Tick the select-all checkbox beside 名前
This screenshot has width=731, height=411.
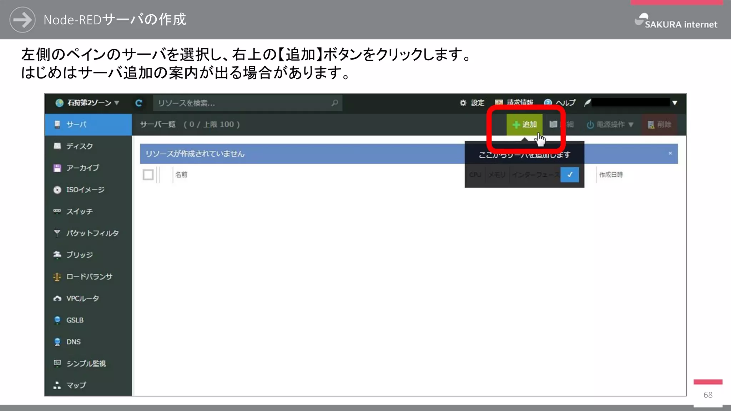(148, 175)
